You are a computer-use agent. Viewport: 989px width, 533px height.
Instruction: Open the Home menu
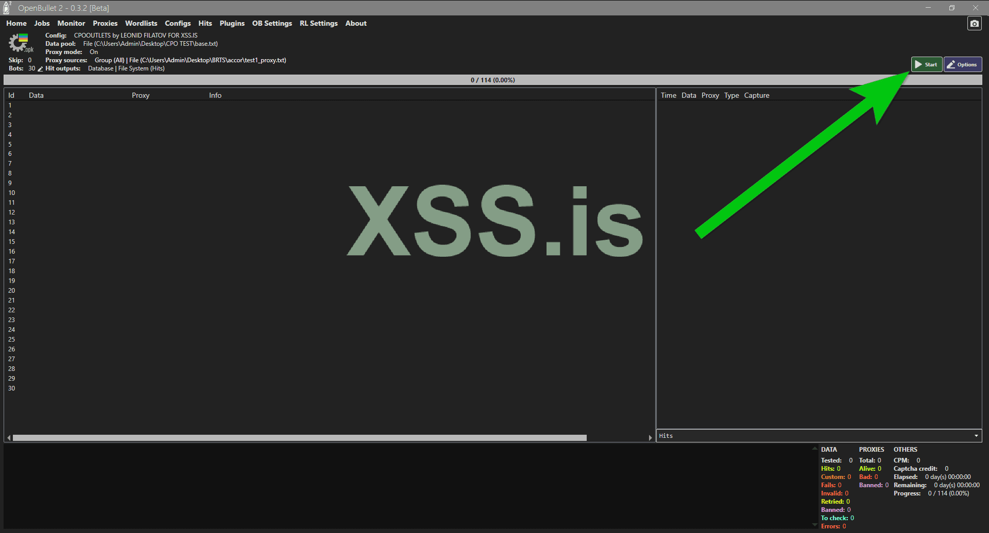click(16, 23)
